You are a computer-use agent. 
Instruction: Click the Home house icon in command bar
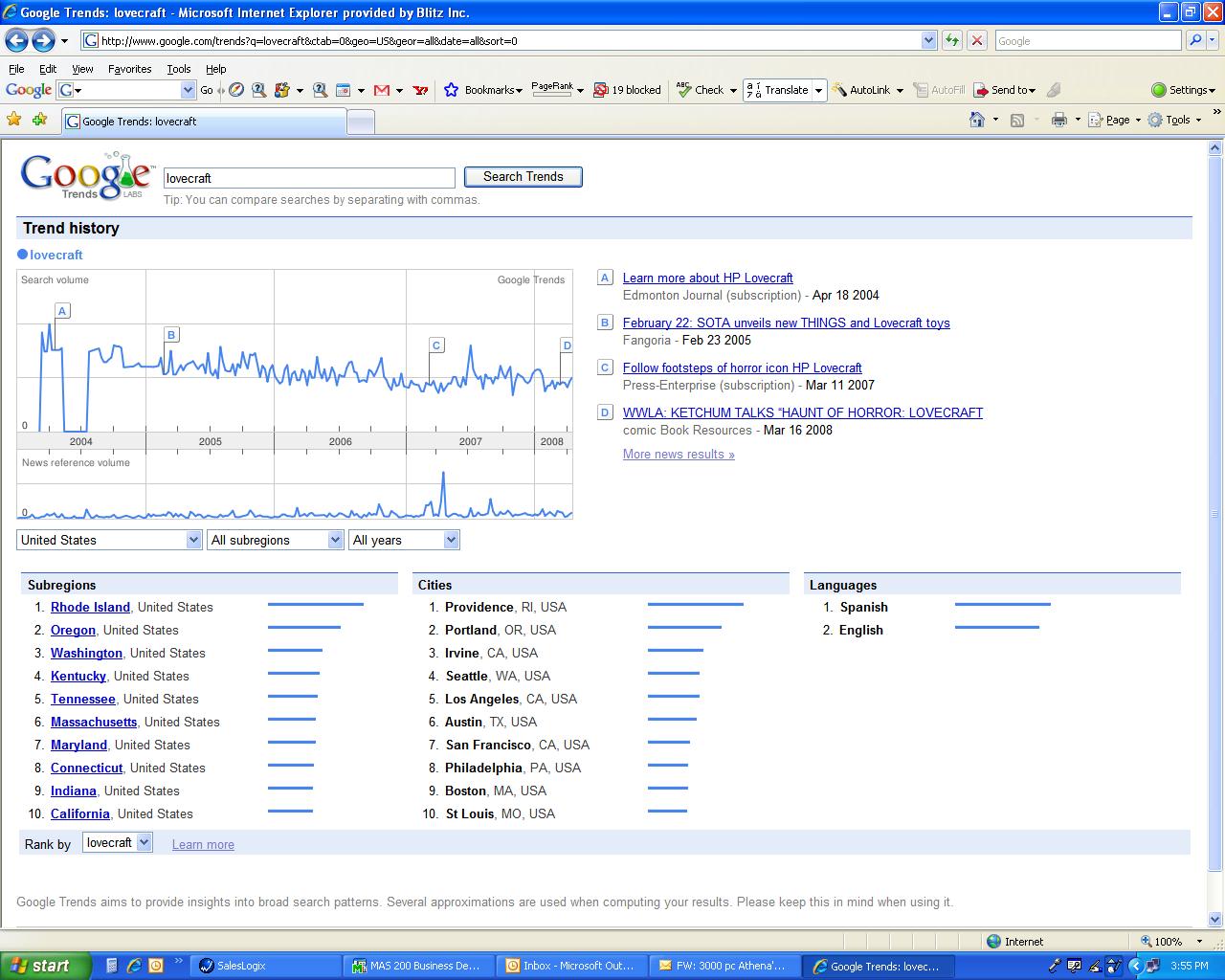point(977,120)
